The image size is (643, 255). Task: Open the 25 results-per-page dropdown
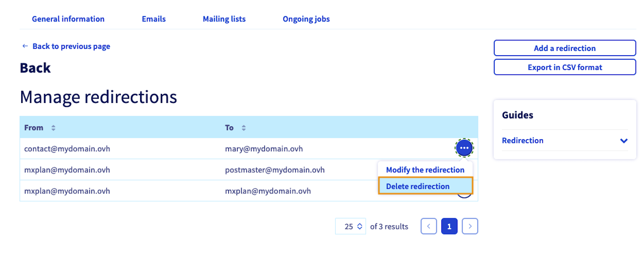pyautogui.click(x=350, y=226)
